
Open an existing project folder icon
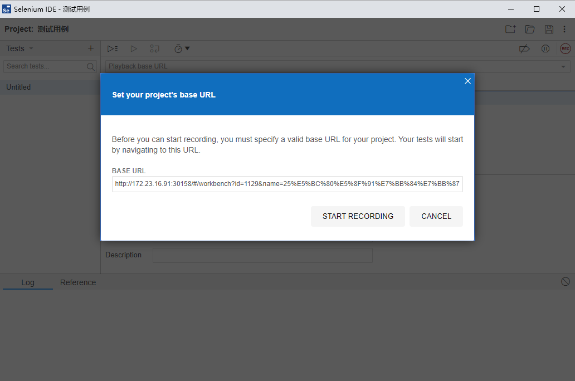coord(529,30)
